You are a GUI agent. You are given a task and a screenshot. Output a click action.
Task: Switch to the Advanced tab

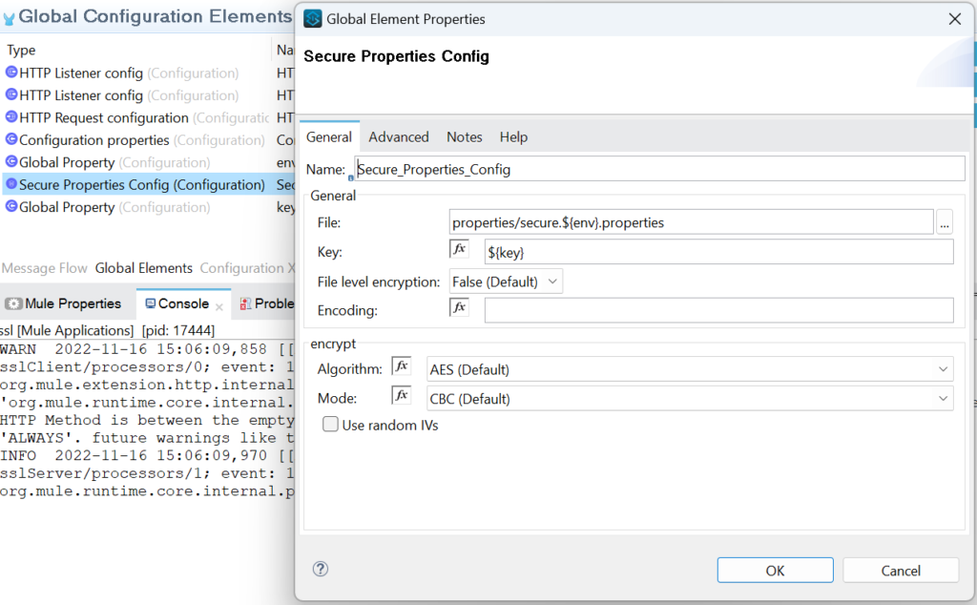(398, 136)
